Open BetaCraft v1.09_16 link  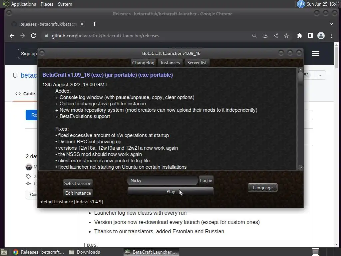click(x=66, y=75)
